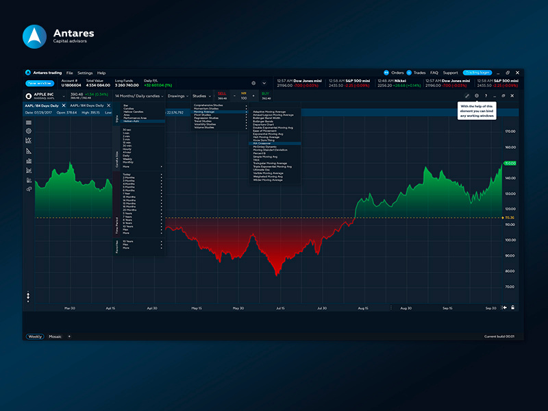Click the window-bind circle icon in chart header
The width and height of the screenshot is (548, 411).
point(477,96)
